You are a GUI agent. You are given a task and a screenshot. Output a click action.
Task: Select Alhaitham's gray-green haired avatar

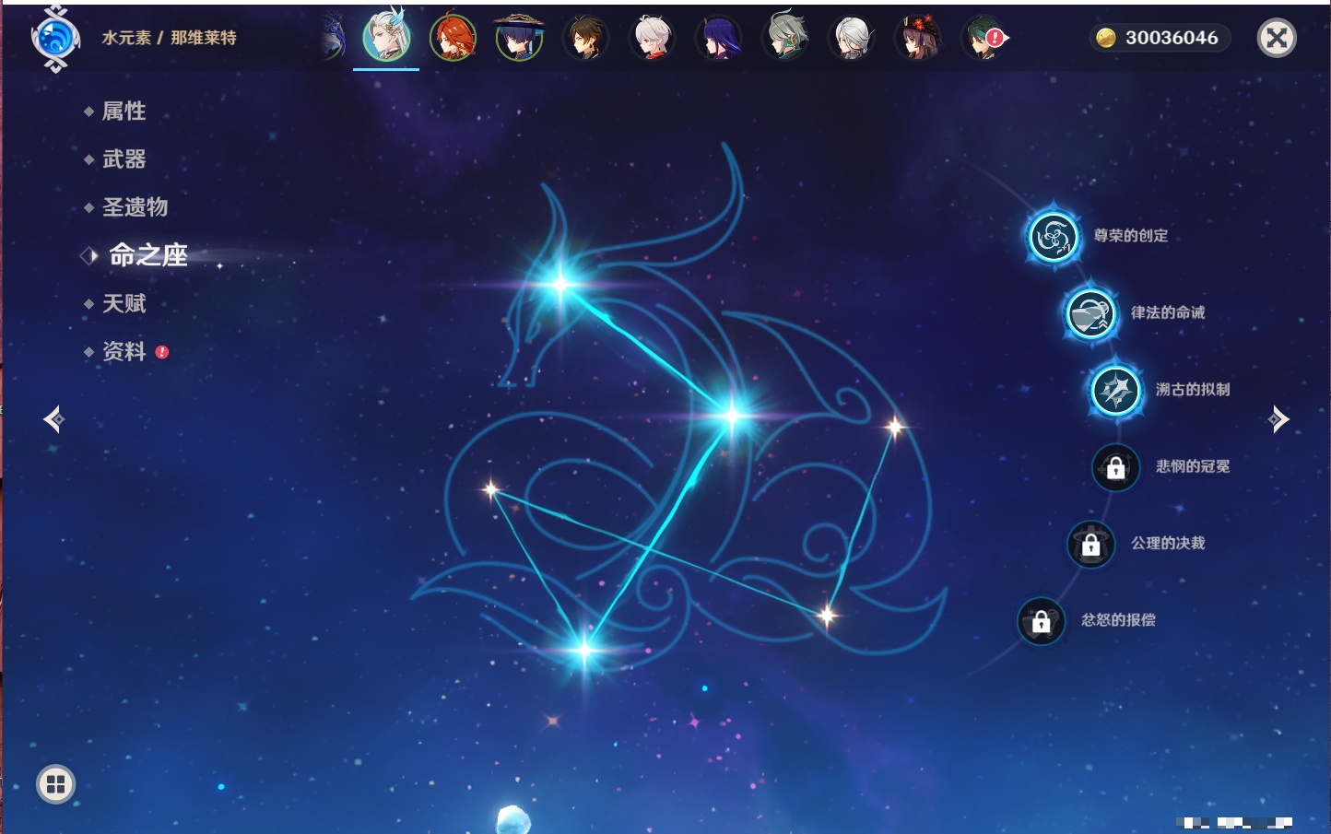point(784,37)
